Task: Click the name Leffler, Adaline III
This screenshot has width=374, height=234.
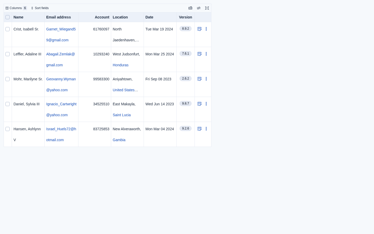Action: pos(27,54)
